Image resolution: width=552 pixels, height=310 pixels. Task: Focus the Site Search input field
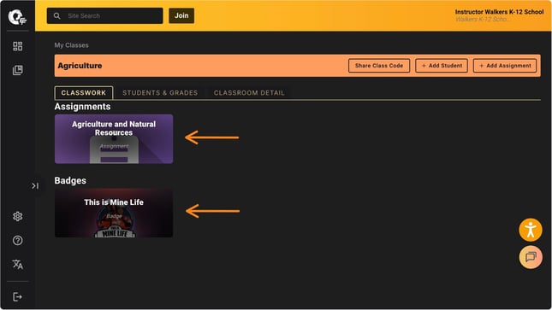point(105,16)
